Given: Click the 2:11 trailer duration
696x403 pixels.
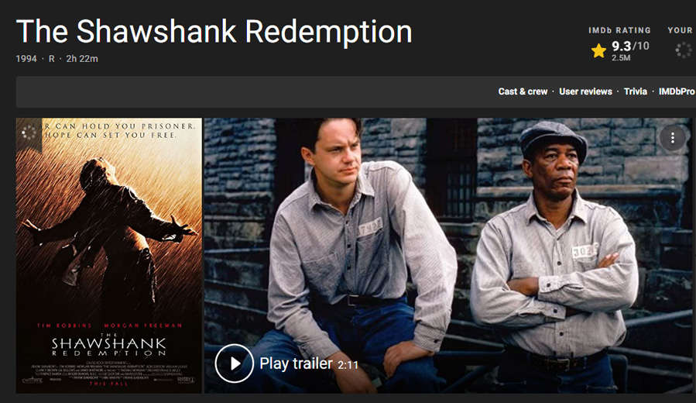Looking at the screenshot, I should point(348,365).
